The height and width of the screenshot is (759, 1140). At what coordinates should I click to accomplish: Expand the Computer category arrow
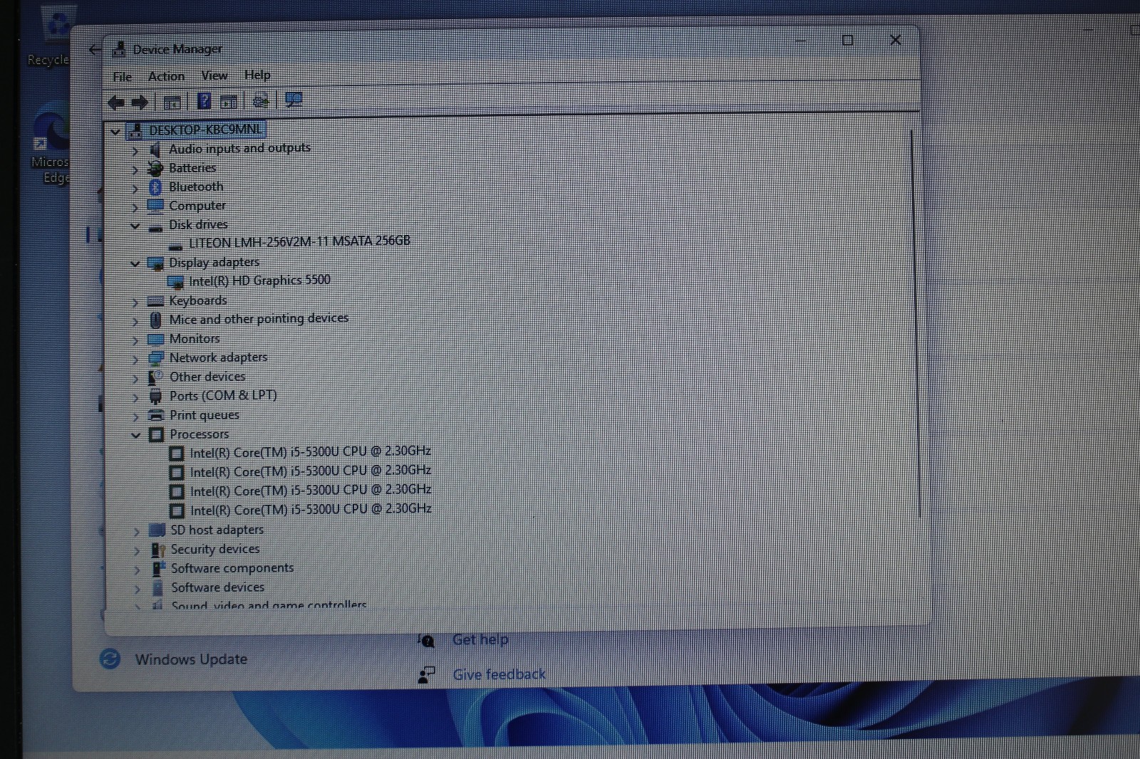pos(135,207)
